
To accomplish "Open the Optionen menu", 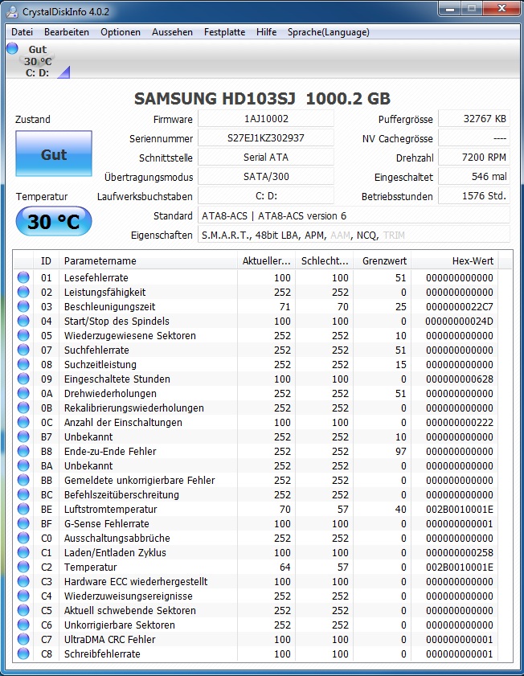I will pyautogui.click(x=121, y=32).
